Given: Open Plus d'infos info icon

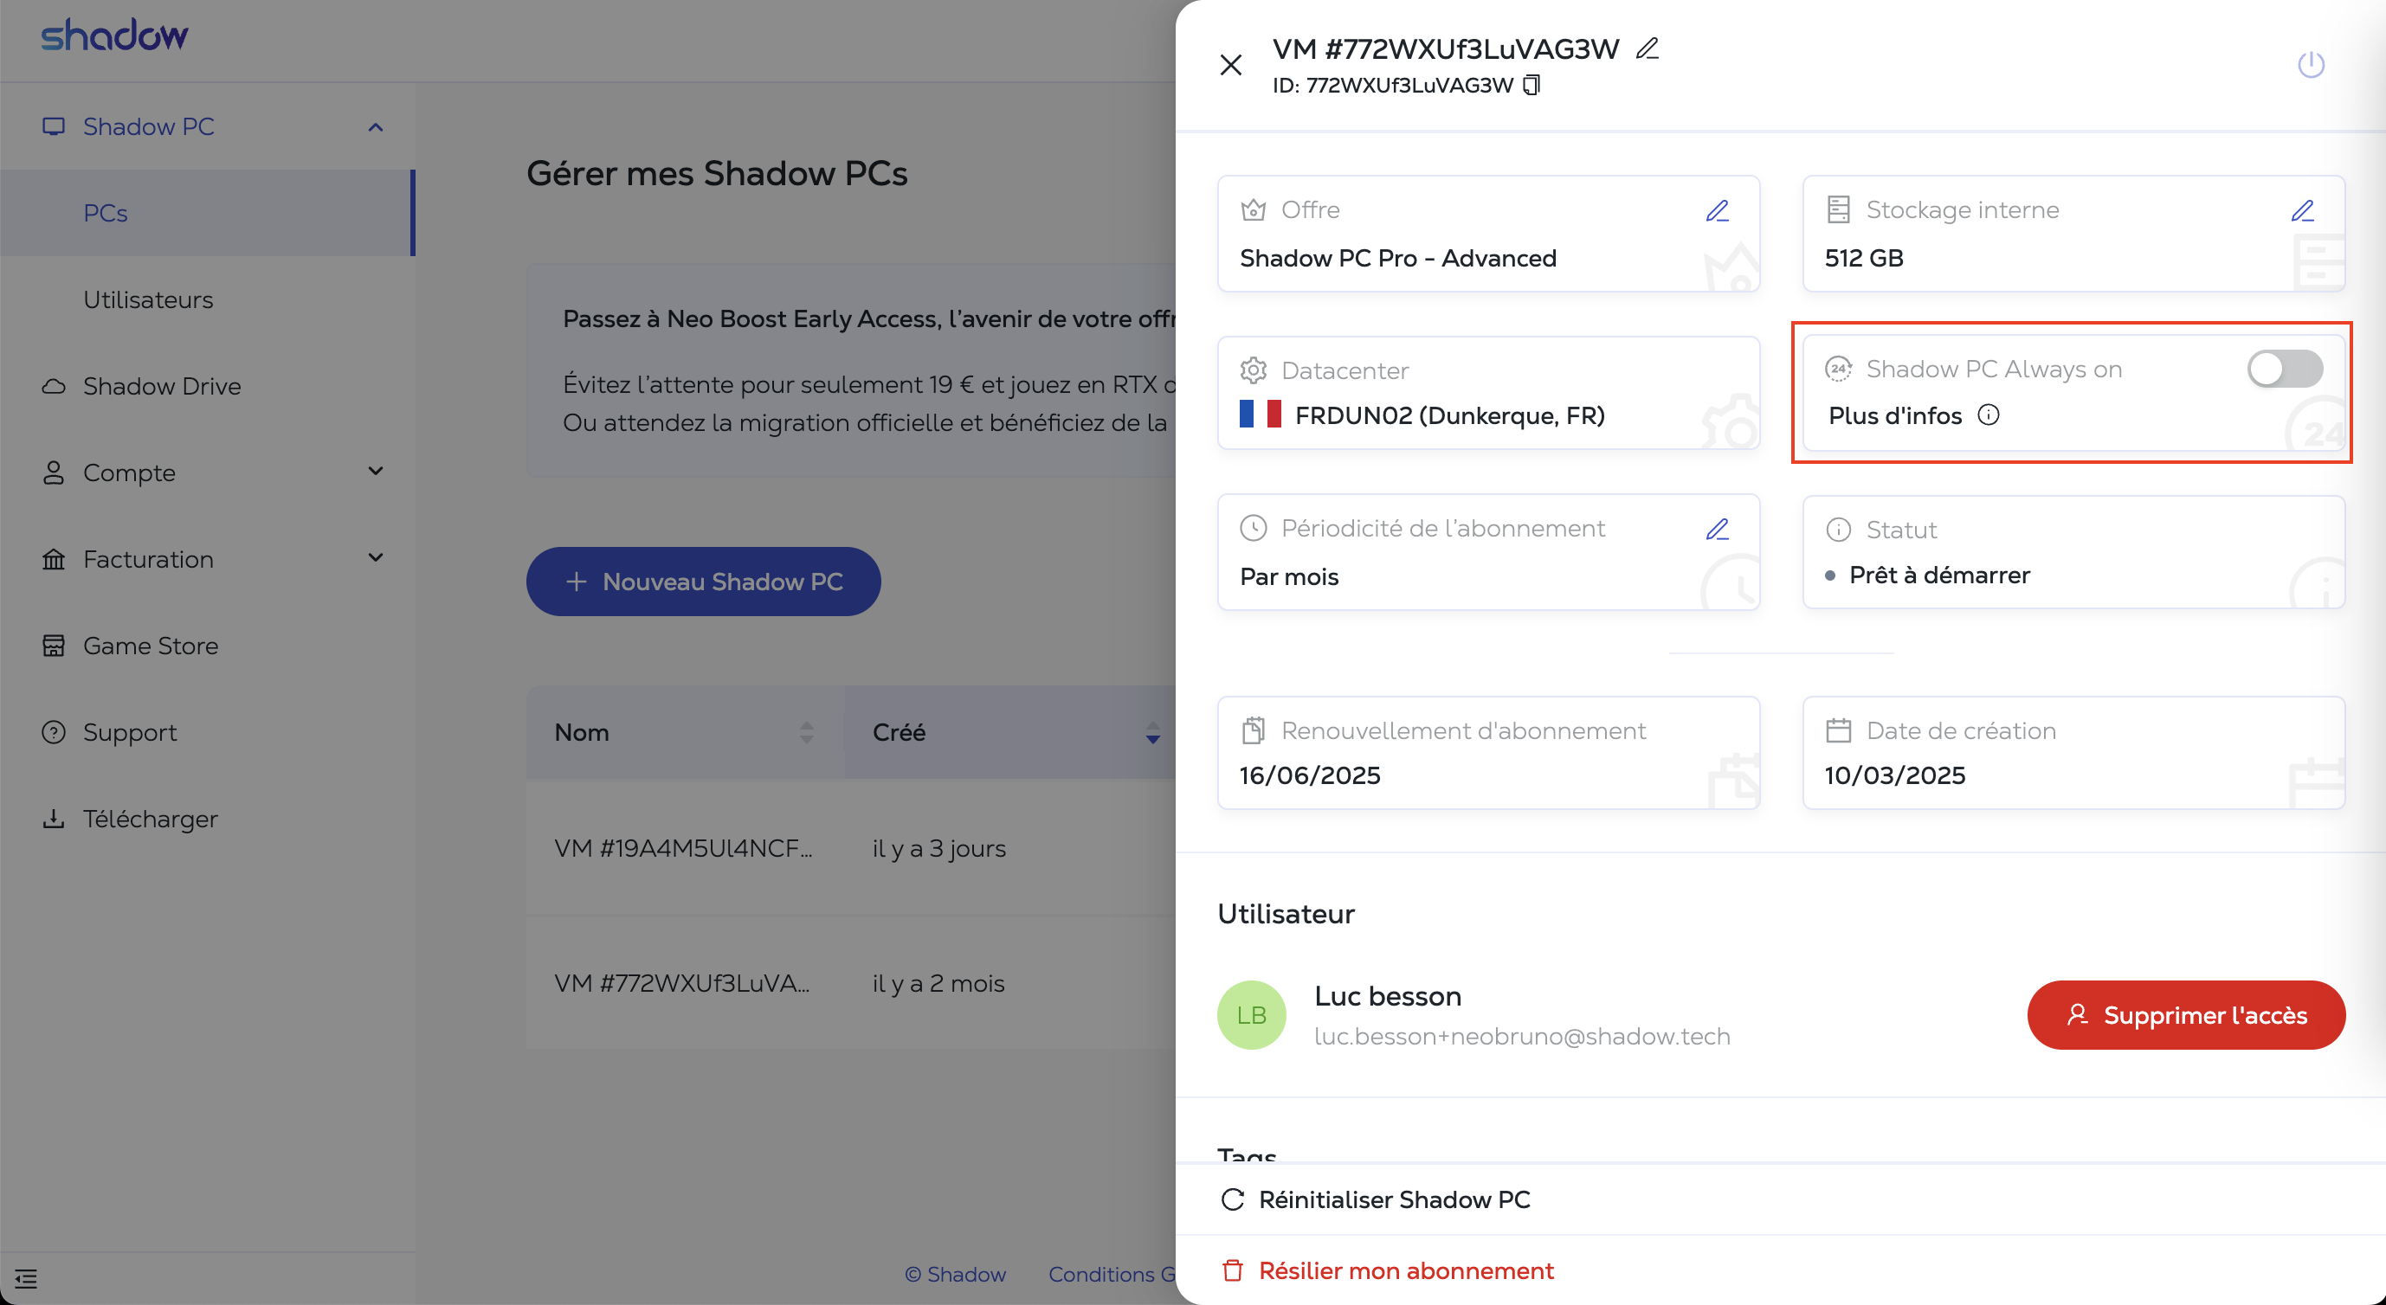Looking at the screenshot, I should pos(1989,415).
